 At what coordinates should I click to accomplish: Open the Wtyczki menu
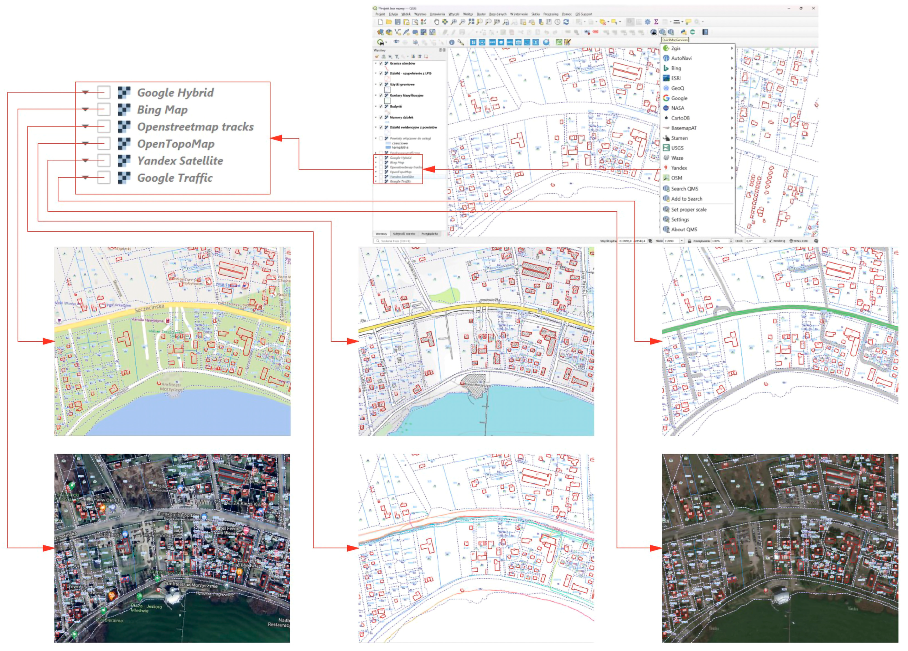coord(454,14)
